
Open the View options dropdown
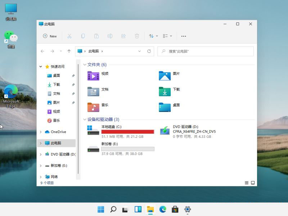166,36
